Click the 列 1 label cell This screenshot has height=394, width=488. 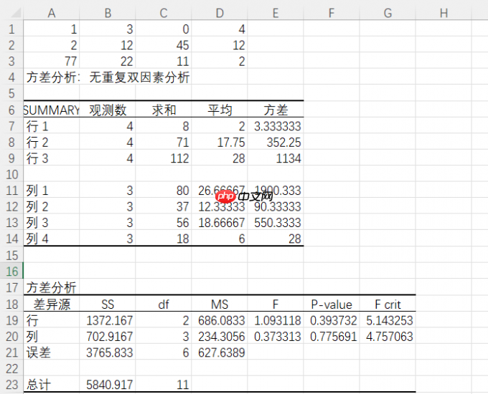(x=52, y=191)
